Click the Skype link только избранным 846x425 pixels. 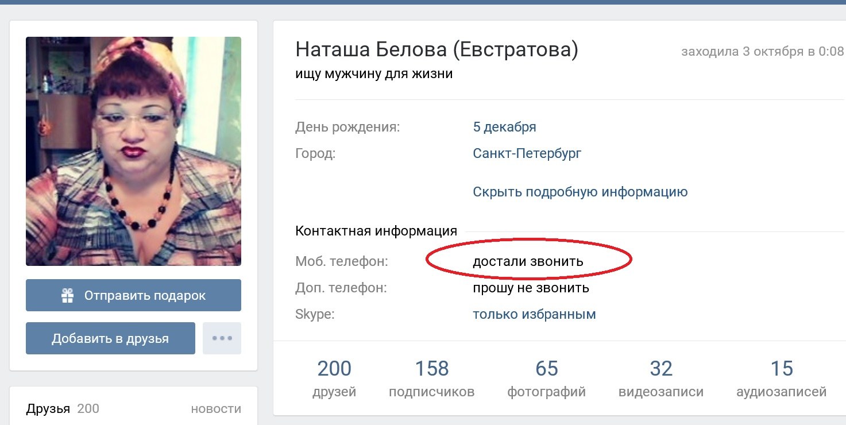click(534, 315)
